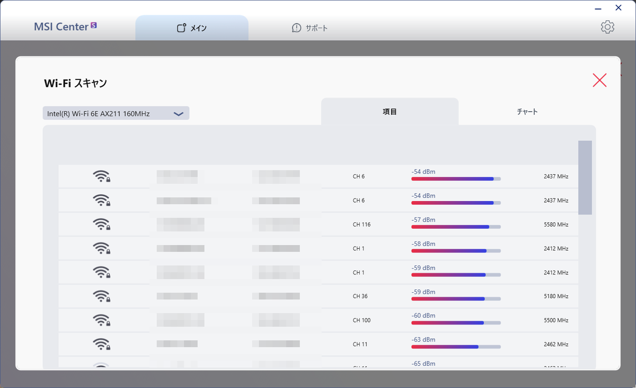Click the network list vertical scrollbar thumb
The height and width of the screenshot is (388, 636).
click(585, 177)
